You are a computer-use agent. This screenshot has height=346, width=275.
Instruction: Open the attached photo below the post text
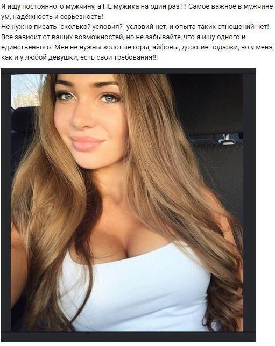click(128, 205)
